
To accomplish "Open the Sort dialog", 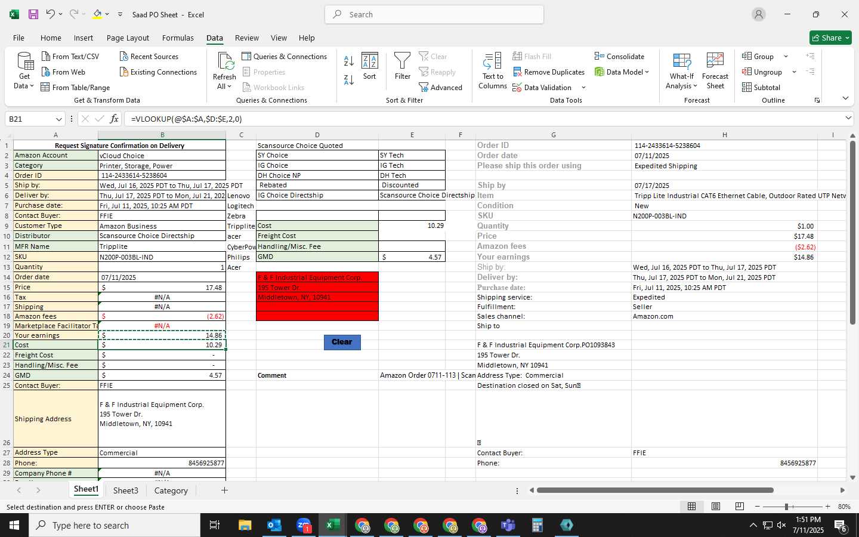I will [370, 66].
